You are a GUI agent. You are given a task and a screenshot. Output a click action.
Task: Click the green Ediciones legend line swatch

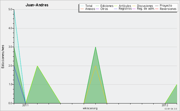pos(97,6)
